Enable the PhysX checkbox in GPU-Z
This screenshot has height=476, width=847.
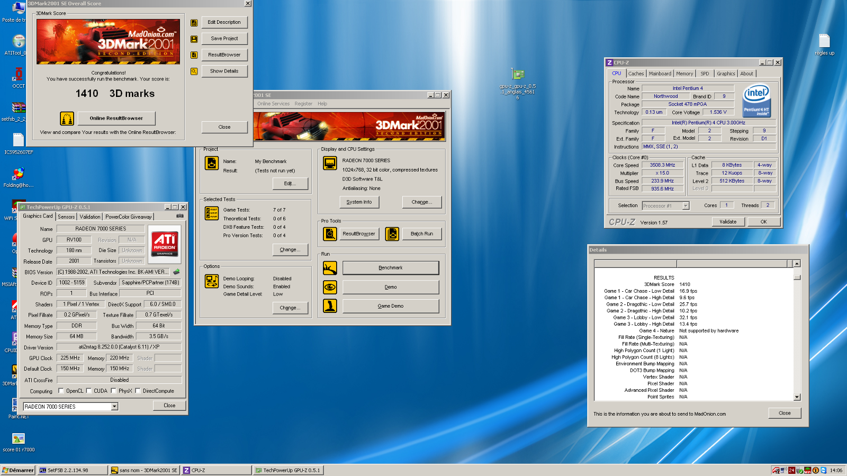tap(113, 391)
